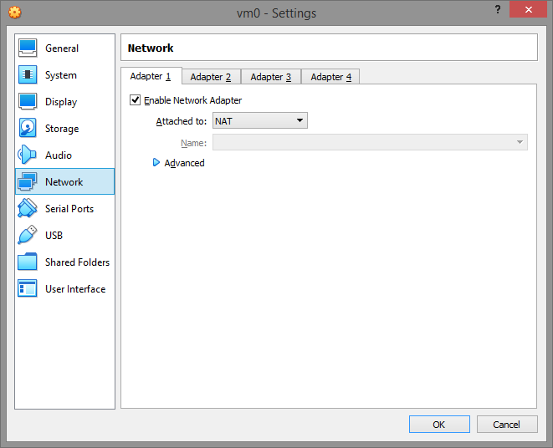This screenshot has height=448, width=553.
Task: Click the User Interface icon
Action: click(x=28, y=289)
